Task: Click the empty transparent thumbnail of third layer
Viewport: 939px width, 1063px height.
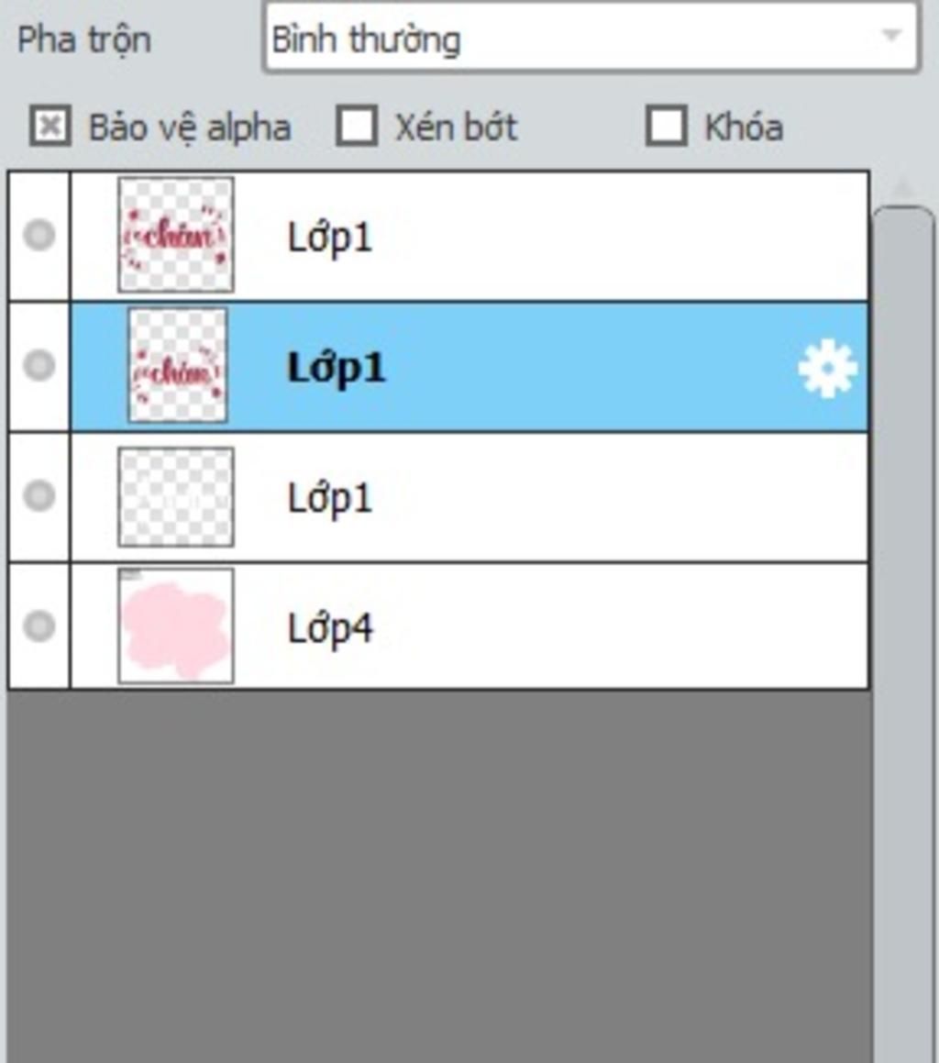Action: click(175, 497)
